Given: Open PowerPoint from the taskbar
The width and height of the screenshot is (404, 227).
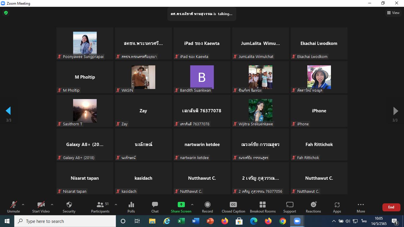Looking at the screenshot, I should coord(210,221).
